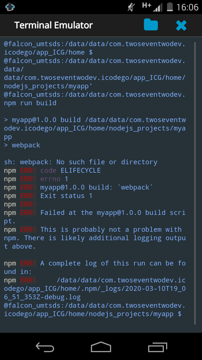Tap the battery indicator in status bar
Screen dimensions: 202x360
(169, 7)
